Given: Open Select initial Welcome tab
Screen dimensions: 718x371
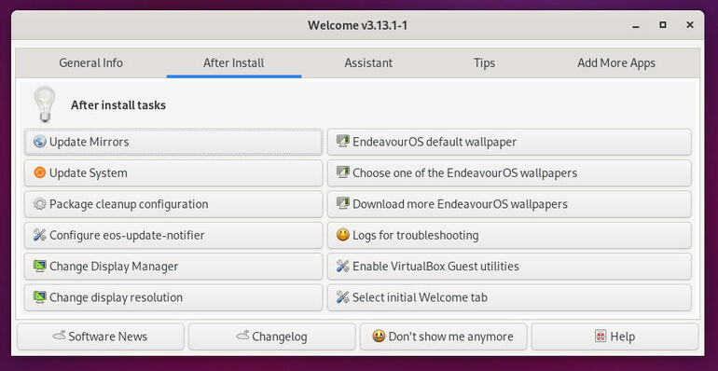Looking at the screenshot, I should (x=509, y=297).
